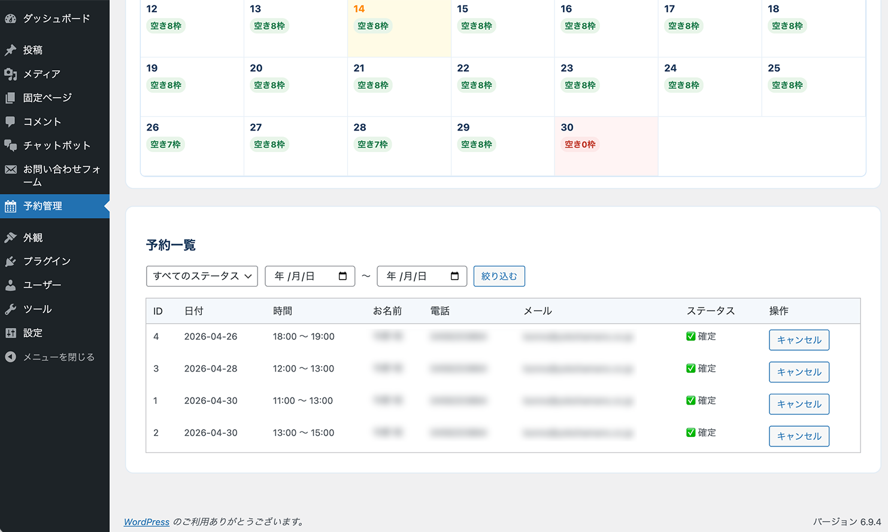Click the green 確定 checkmark for reservation ID 3
The width and height of the screenshot is (888, 532).
point(690,369)
